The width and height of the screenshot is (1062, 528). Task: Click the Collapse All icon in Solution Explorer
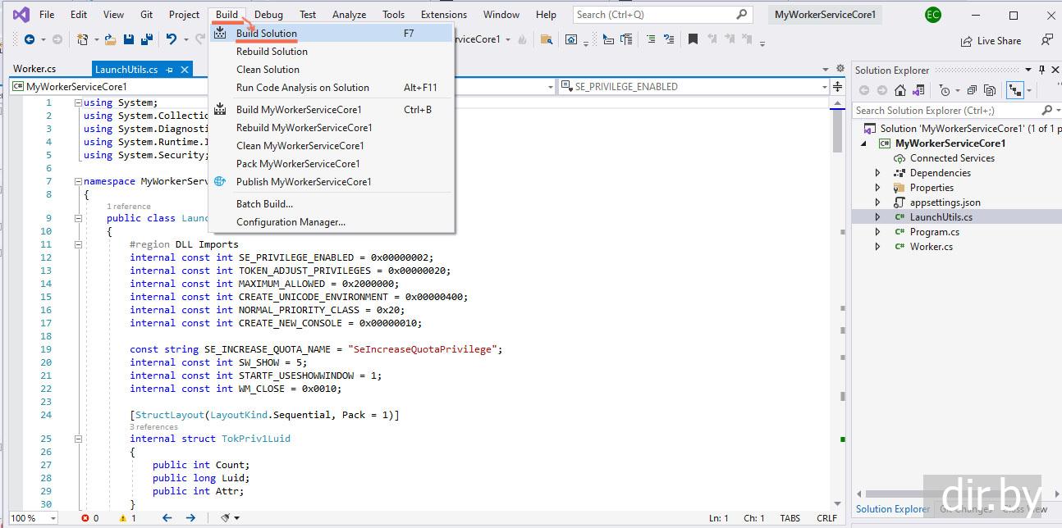tap(972, 90)
